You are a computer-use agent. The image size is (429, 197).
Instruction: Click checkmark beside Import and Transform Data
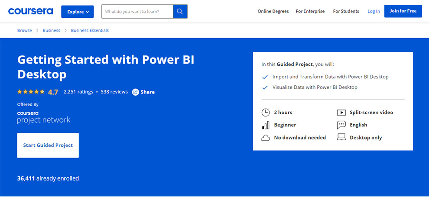point(265,77)
